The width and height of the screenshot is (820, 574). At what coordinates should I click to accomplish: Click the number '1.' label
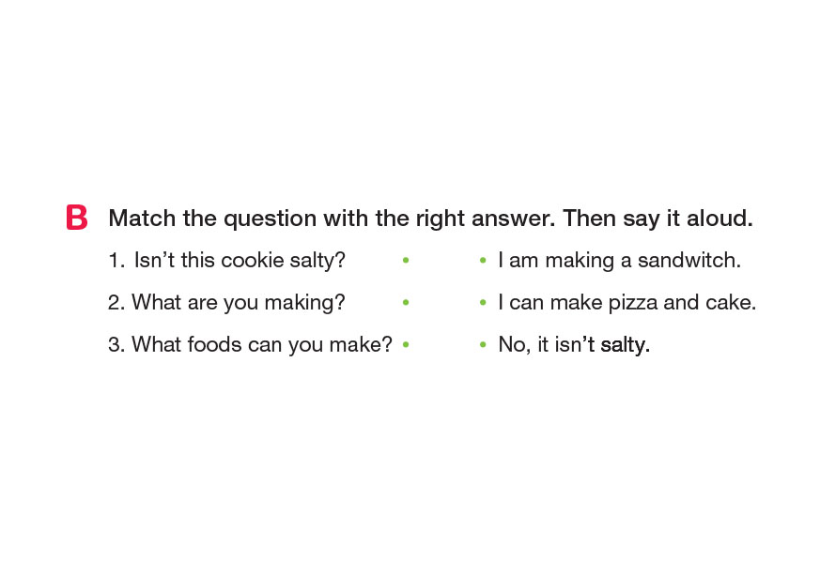(x=116, y=260)
